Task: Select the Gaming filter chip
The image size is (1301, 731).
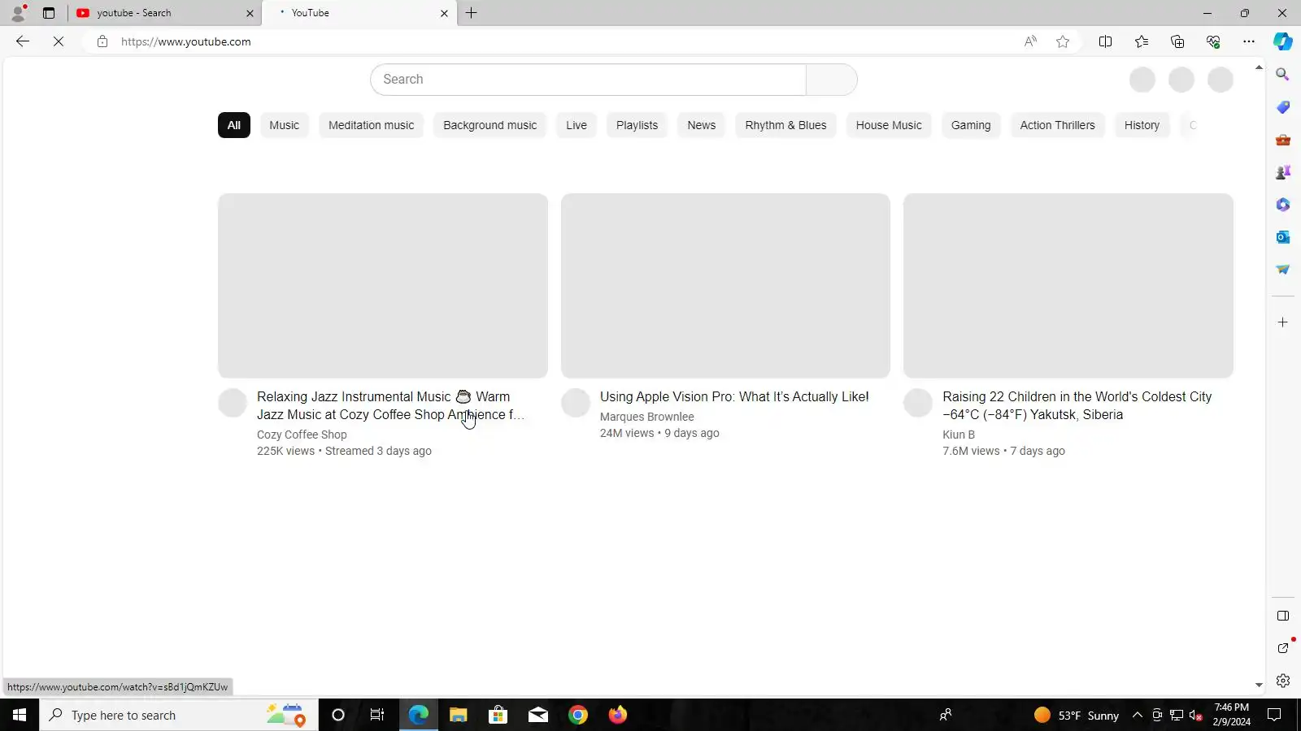Action: pos(971,125)
